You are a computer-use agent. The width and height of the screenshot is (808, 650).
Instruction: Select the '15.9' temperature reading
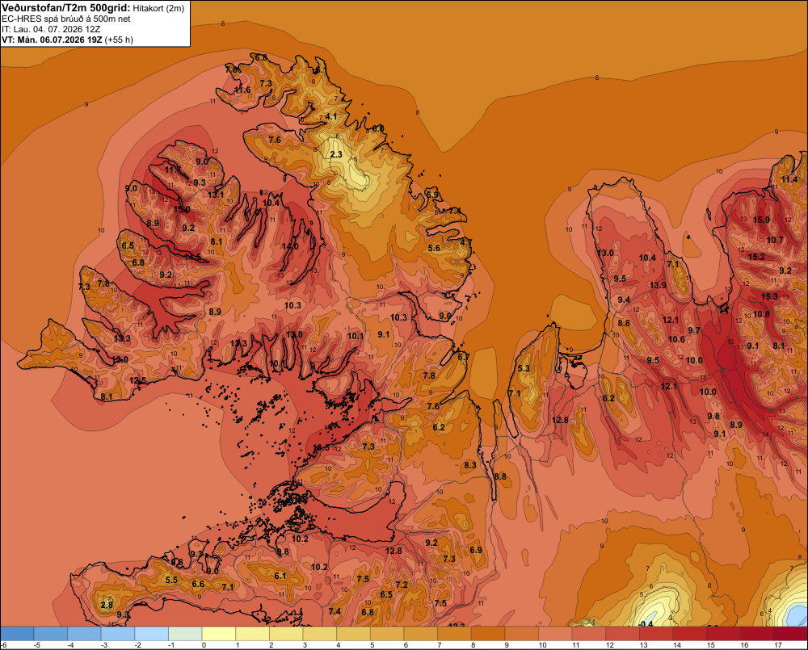761,220
